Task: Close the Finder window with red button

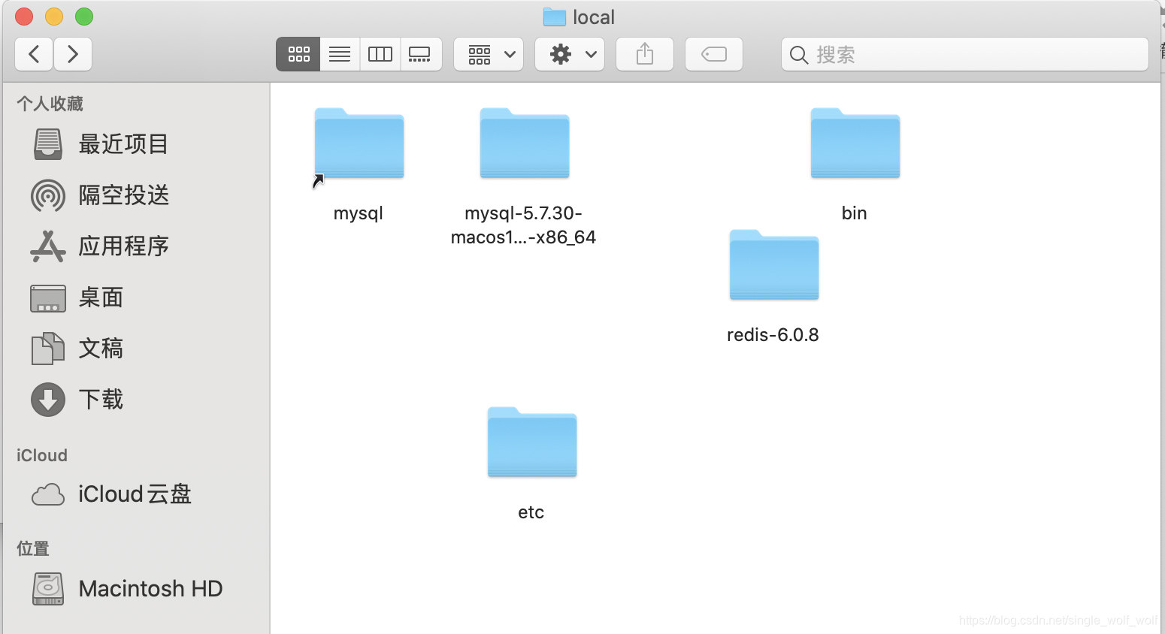Action: pos(24,17)
